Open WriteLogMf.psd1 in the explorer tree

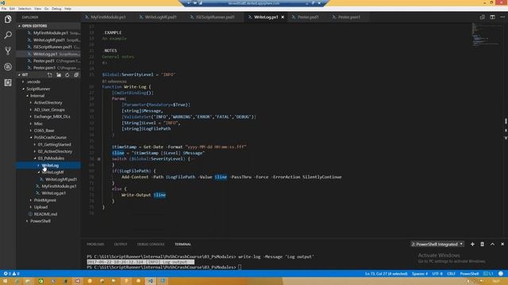tap(61, 180)
